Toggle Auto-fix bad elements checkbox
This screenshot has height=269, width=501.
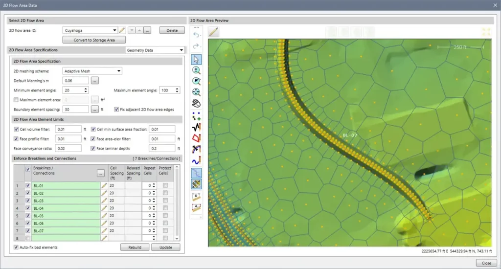[x=16, y=247]
